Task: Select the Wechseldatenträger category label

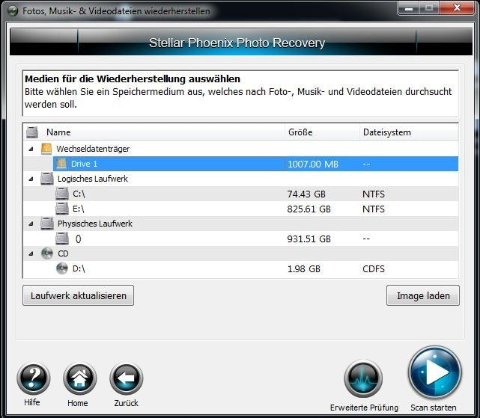Action: click(93, 149)
